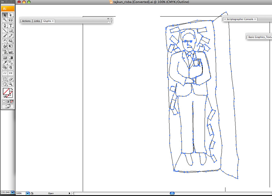Open the Glyphs panel flyout menu

pyautogui.click(x=111, y=22)
